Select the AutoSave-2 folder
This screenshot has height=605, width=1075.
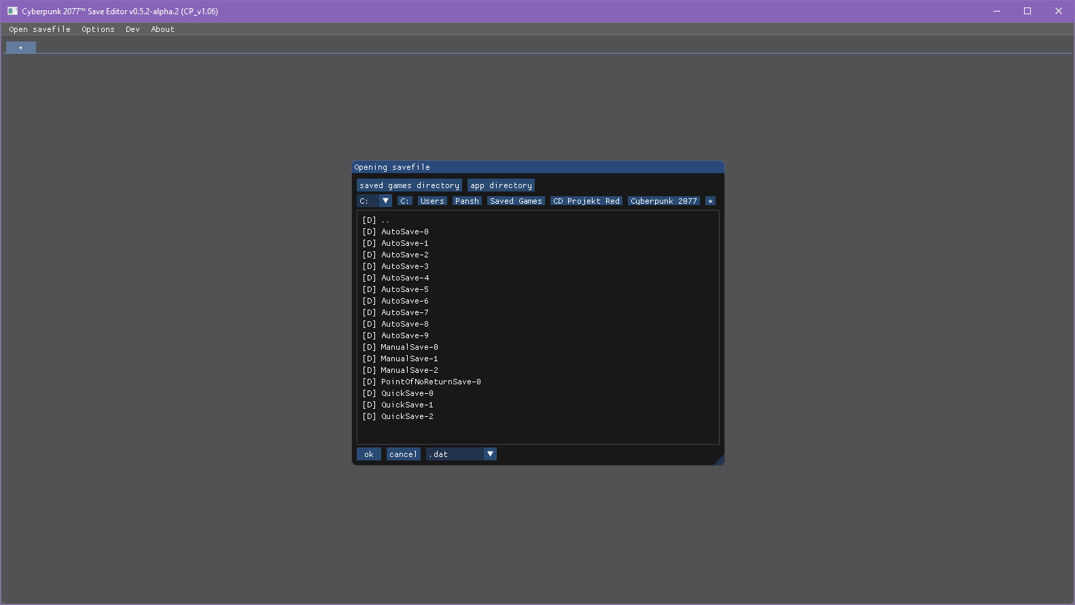pyautogui.click(x=537, y=255)
